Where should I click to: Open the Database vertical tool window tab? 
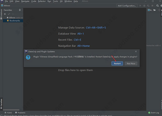(x=1, y=14)
